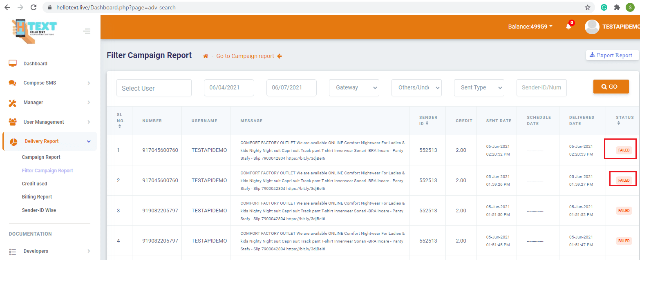Click the Export Report button
651x283 pixels.
click(x=612, y=55)
